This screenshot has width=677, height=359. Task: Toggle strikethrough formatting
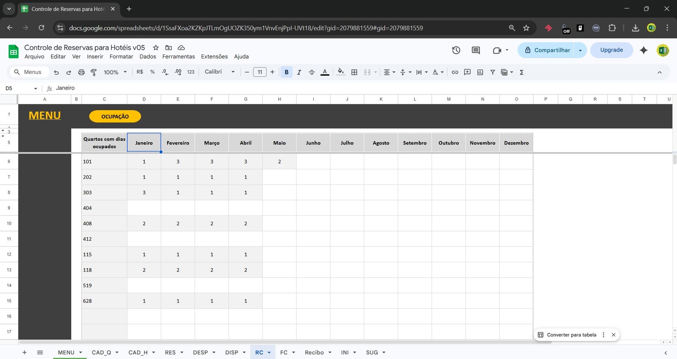point(312,72)
